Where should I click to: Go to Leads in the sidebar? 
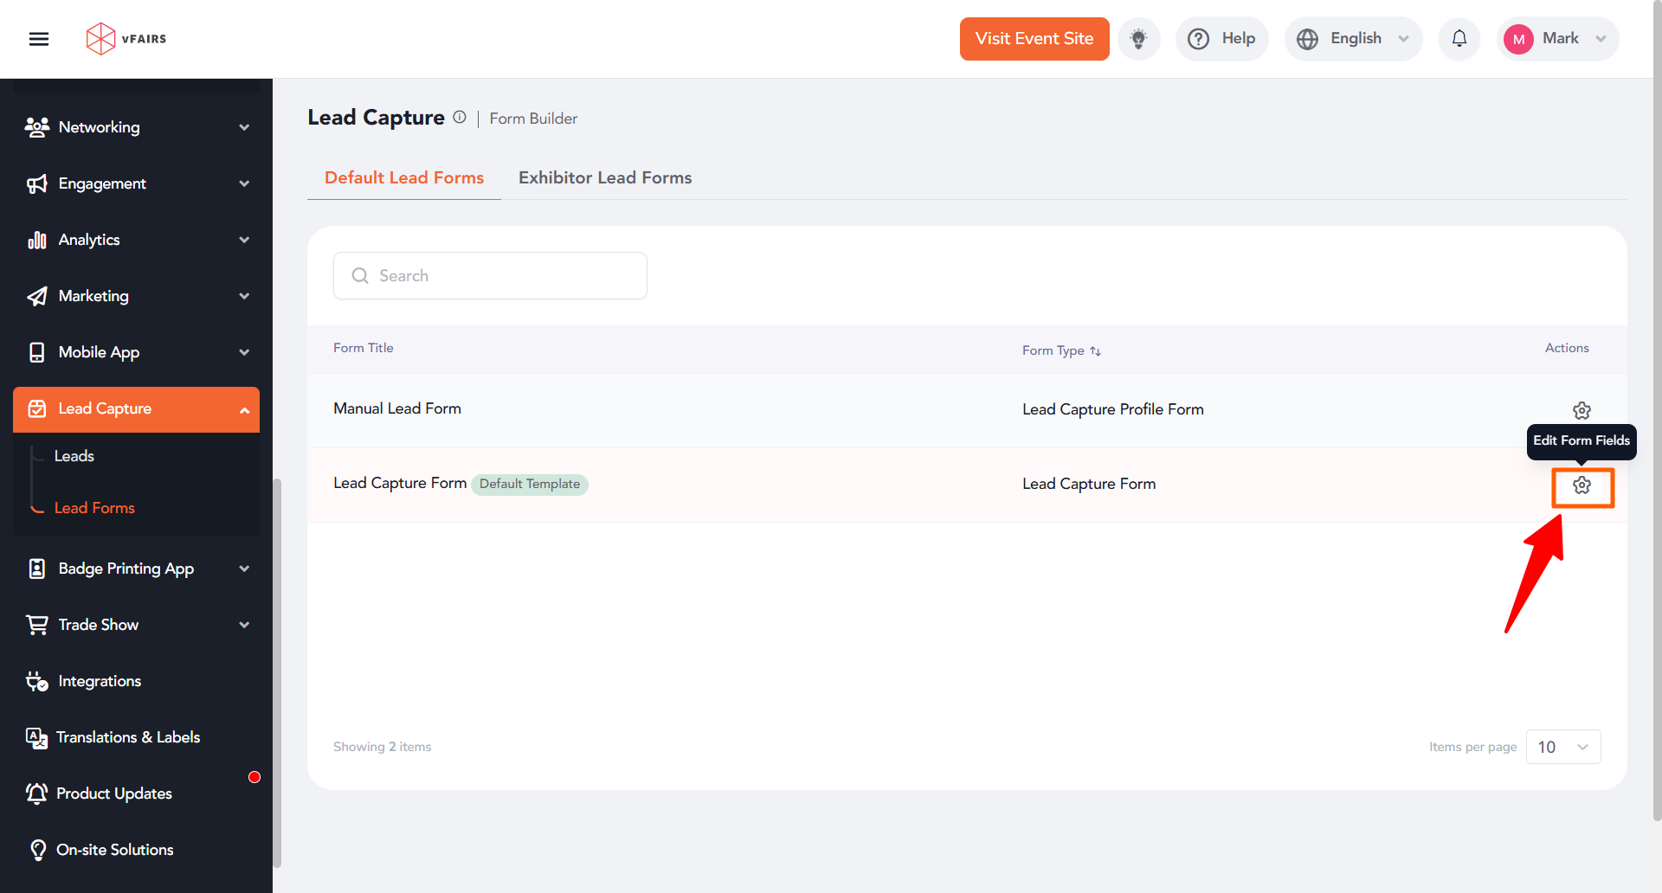point(74,456)
